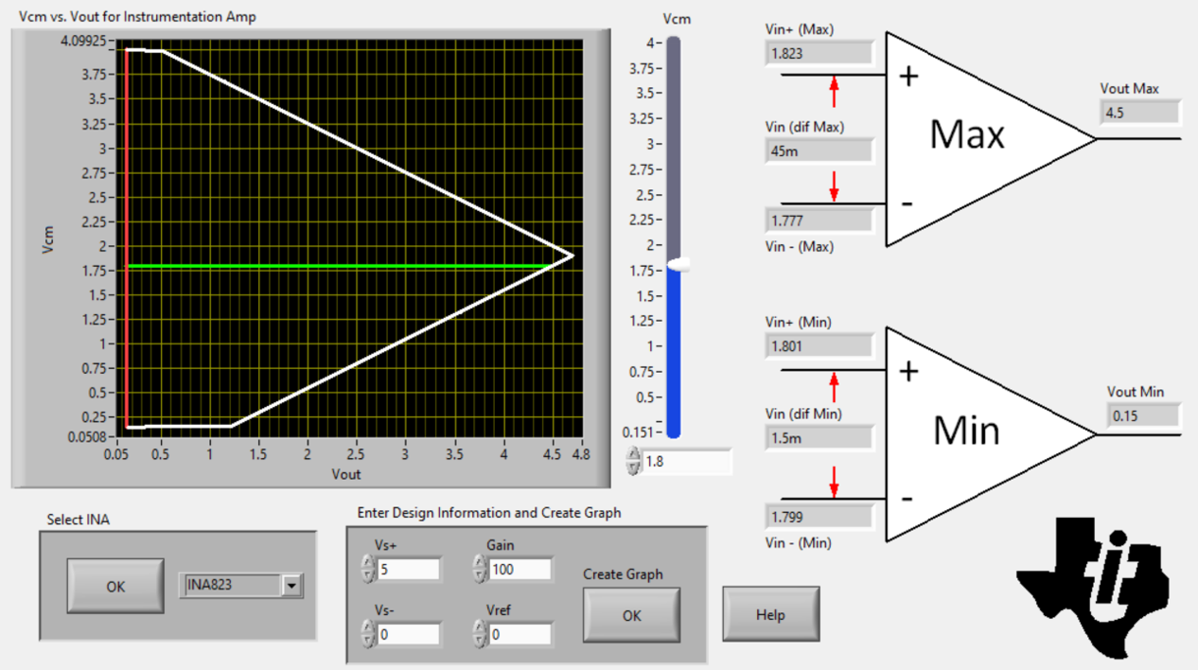
Task: Focus the Vref input field
Action: click(520, 634)
